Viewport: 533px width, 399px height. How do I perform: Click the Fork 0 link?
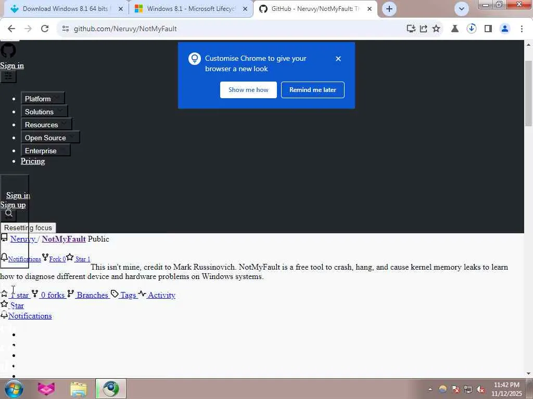pos(57,259)
